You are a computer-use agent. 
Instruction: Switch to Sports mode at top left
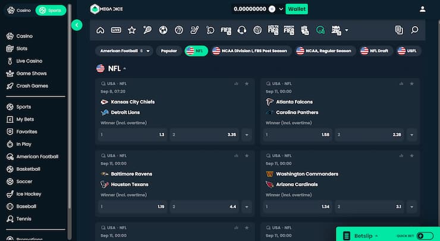click(51, 10)
